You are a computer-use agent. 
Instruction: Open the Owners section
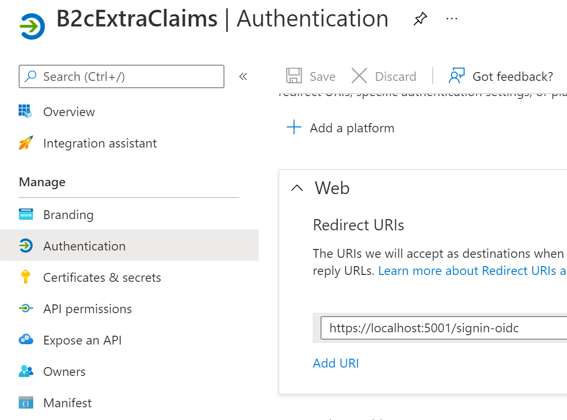(x=64, y=371)
